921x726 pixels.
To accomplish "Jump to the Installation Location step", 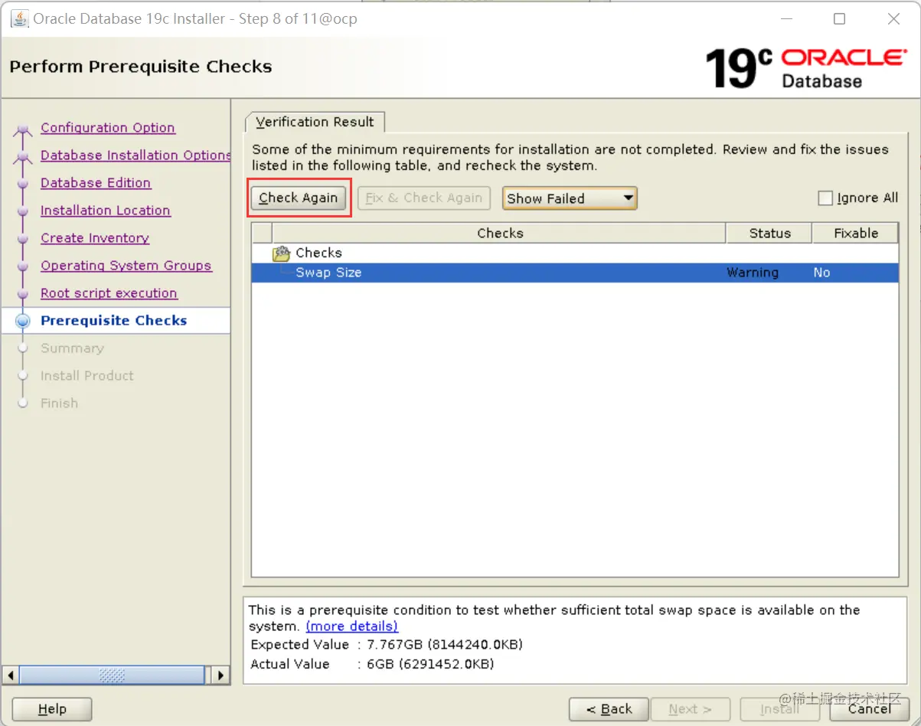I will [x=106, y=211].
